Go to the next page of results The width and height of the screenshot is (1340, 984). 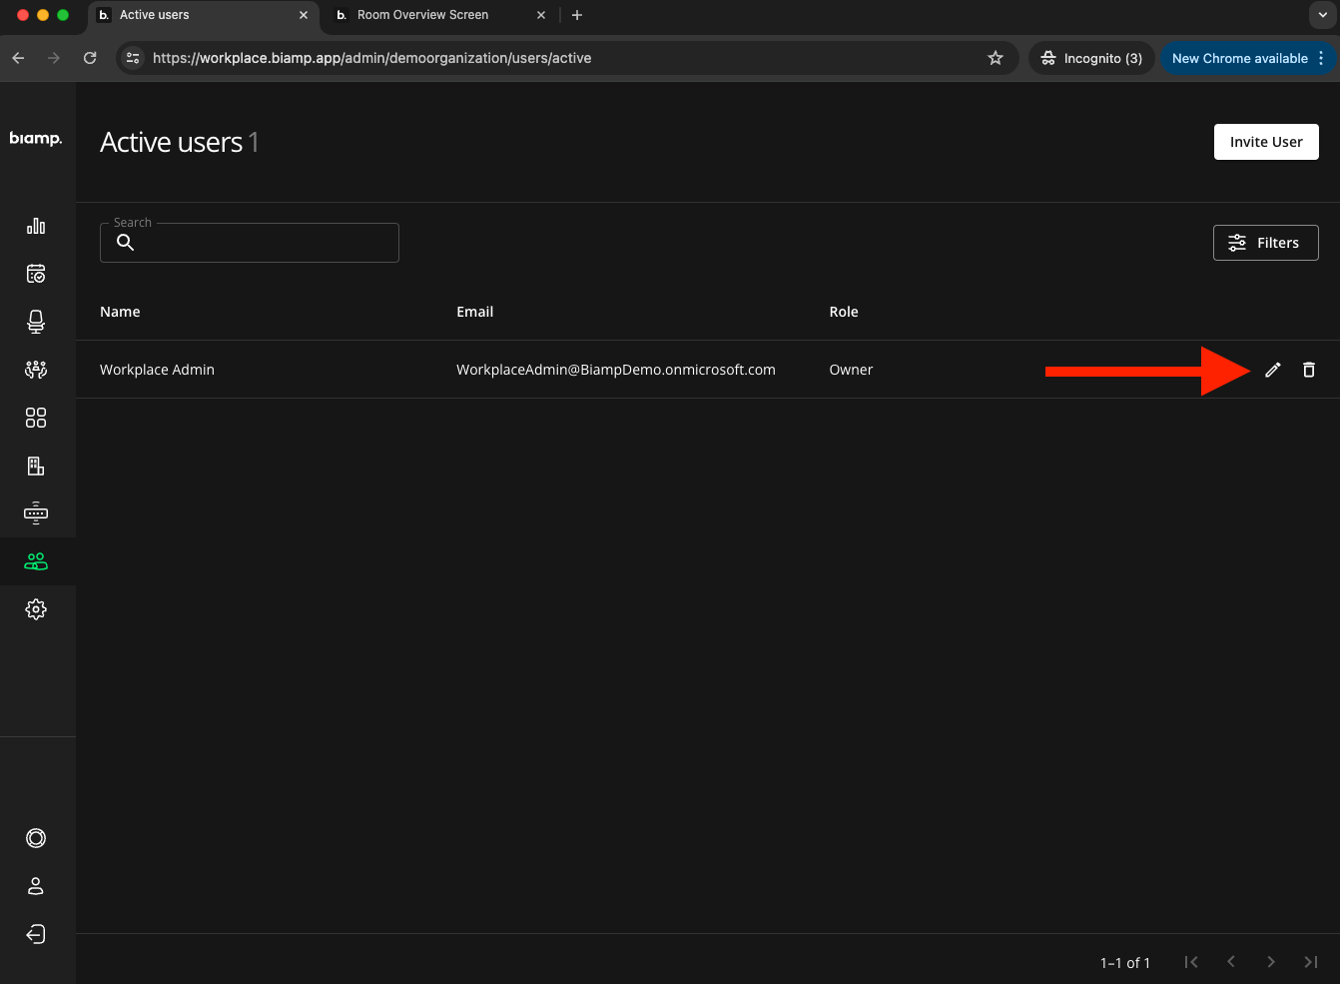tap(1271, 962)
